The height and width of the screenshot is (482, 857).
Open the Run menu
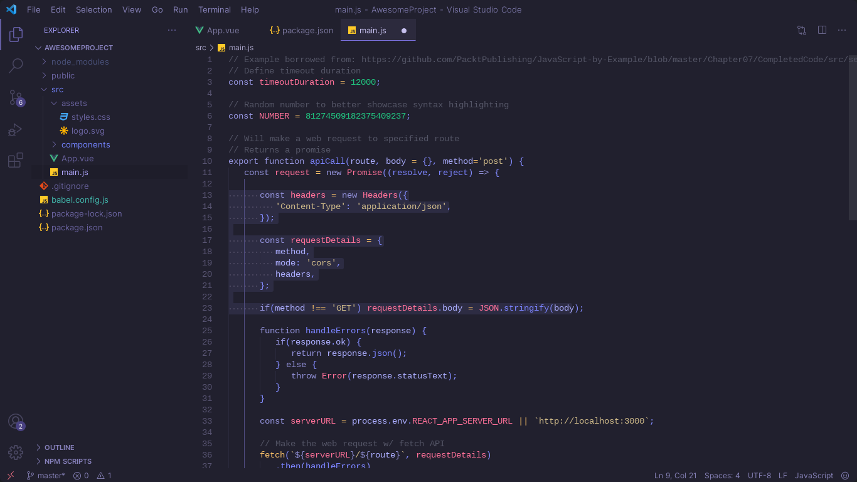(x=181, y=9)
